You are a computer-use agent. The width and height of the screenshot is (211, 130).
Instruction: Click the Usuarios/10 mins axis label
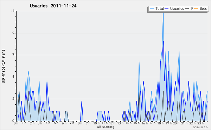3,66
